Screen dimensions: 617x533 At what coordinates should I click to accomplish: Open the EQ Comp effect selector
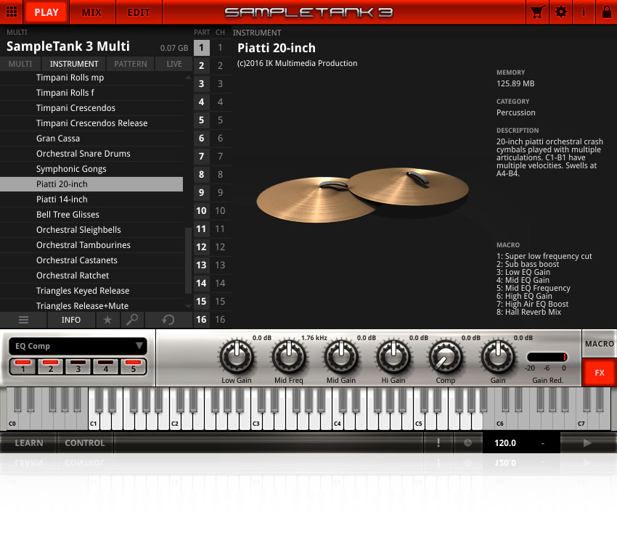click(x=77, y=346)
